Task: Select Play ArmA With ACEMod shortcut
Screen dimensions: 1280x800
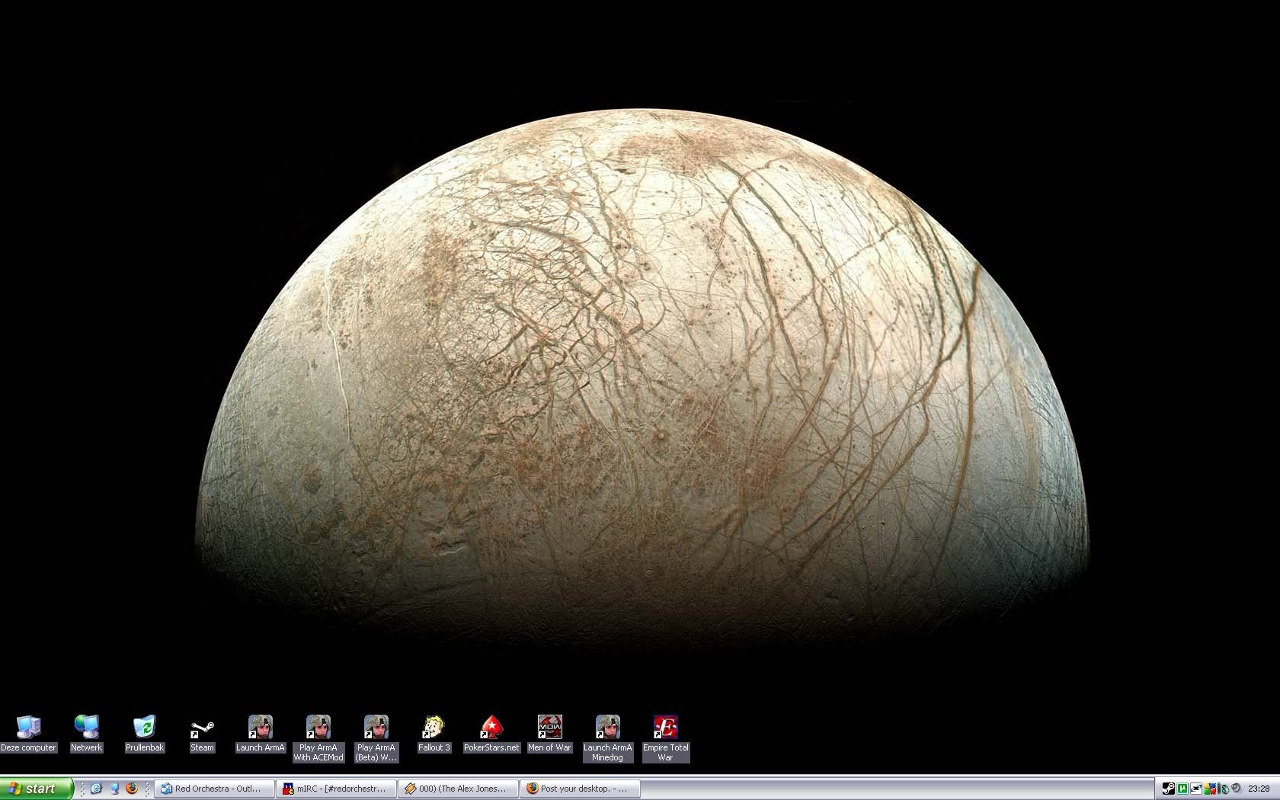Action: [x=318, y=728]
